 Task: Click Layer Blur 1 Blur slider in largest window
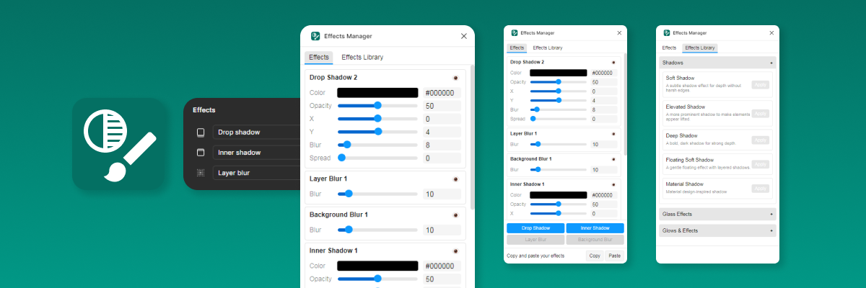pyautogui.click(x=377, y=194)
